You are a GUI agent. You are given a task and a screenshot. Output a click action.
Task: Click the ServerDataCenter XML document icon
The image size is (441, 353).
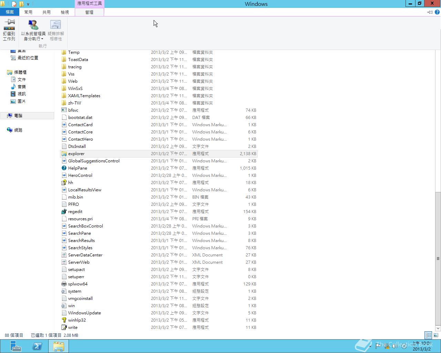(64, 255)
